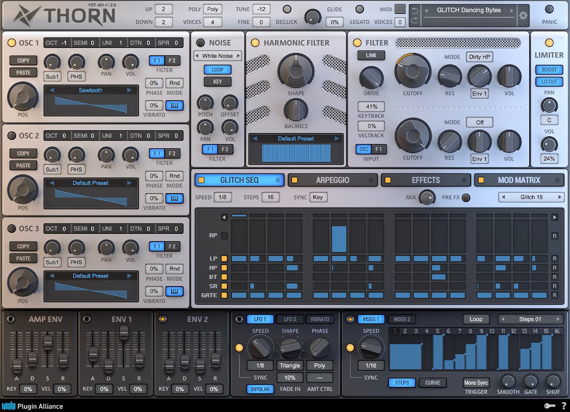Viewport: 570px width, 412px height.
Task: Toggle OSC 1 power on or off
Action: tap(12, 43)
